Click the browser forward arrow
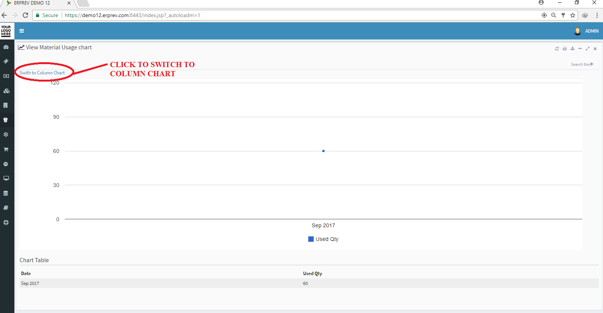The width and height of the screenshot is (603, 313). pos(15,15)
